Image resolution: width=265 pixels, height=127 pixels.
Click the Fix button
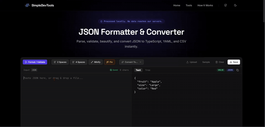110,62
